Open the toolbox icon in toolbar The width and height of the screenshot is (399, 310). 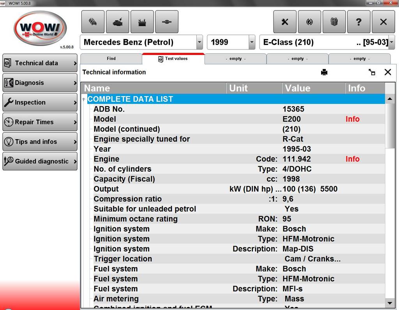[x=142, y=22]
